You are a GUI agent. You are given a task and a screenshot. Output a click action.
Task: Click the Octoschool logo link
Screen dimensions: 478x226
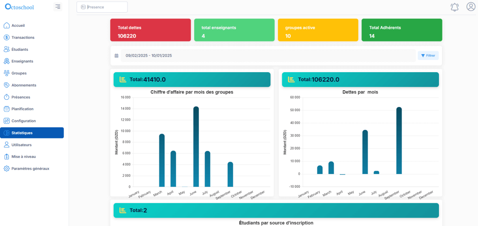click(20, 7)
